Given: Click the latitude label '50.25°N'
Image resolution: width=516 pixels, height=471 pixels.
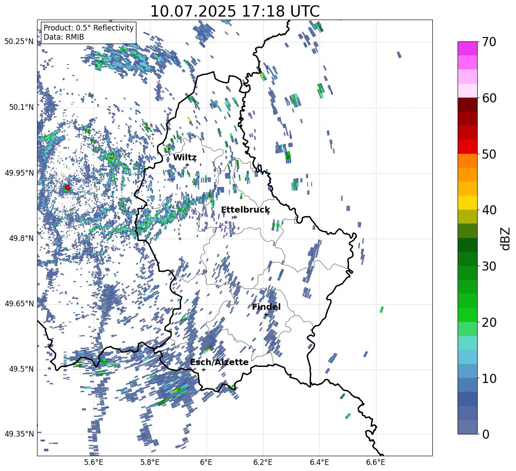Looking at the screenshot, I should point(19,41).
